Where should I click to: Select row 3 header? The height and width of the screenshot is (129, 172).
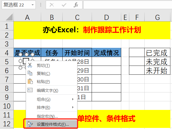[x=7, y=44]
